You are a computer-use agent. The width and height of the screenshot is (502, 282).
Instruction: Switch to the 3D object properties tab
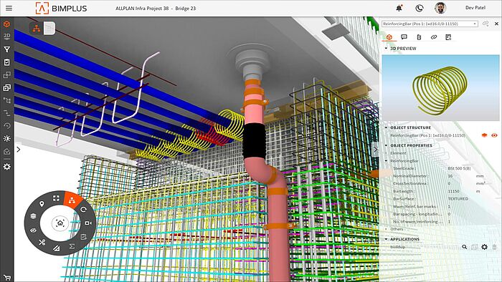[x=389, y=37]
